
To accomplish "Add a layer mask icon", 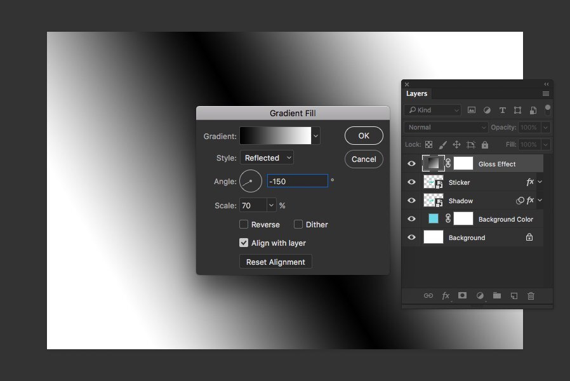I will click(x=462, y=295).
